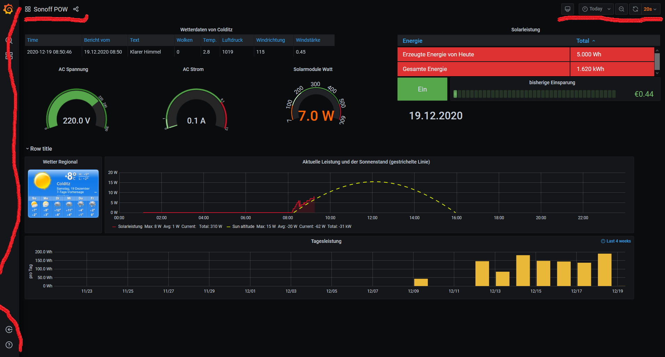665x357 pixels.
Task: Click the cycle view mode monitor icon
Action: (568, 9)
